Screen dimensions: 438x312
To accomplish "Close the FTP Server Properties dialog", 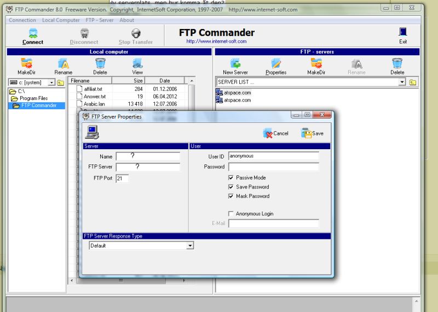I will (322, 115).
